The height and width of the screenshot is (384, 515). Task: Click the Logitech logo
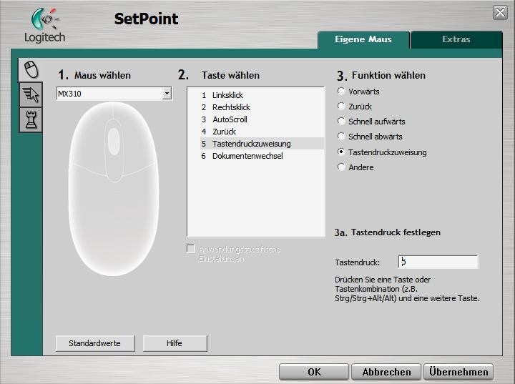[x=45, y=25]
